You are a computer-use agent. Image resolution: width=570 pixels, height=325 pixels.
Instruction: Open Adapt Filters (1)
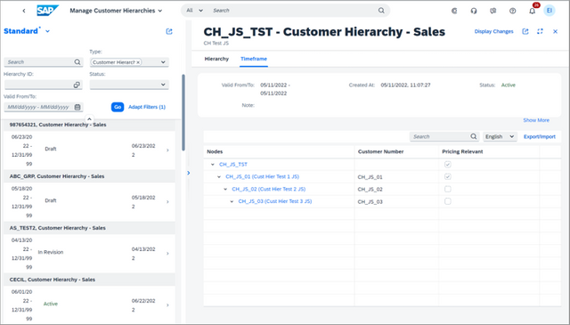147,107
